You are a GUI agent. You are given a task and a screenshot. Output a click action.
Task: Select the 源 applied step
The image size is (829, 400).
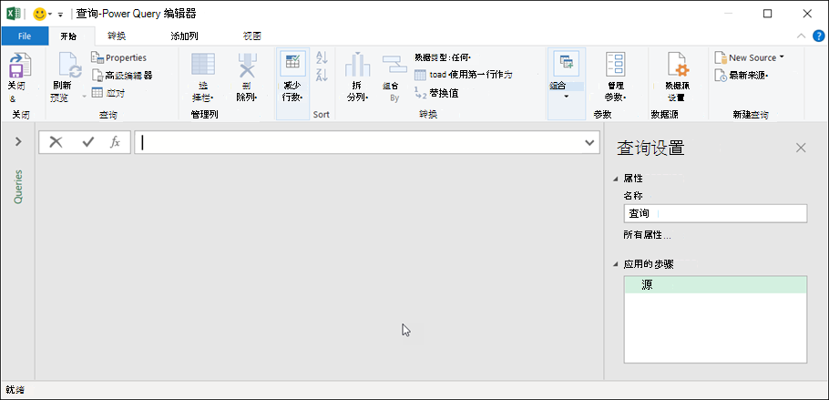click(714, 285)
